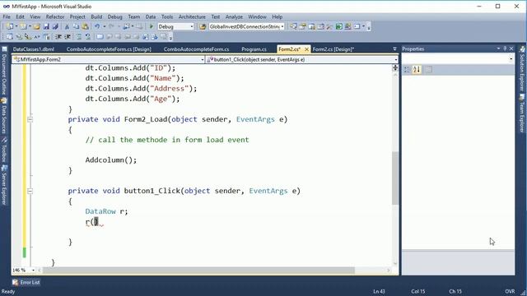Click the Paste clipboard icon
Image resolution: width=527 pixels, height=296 pixels.
tap(85, 26)
